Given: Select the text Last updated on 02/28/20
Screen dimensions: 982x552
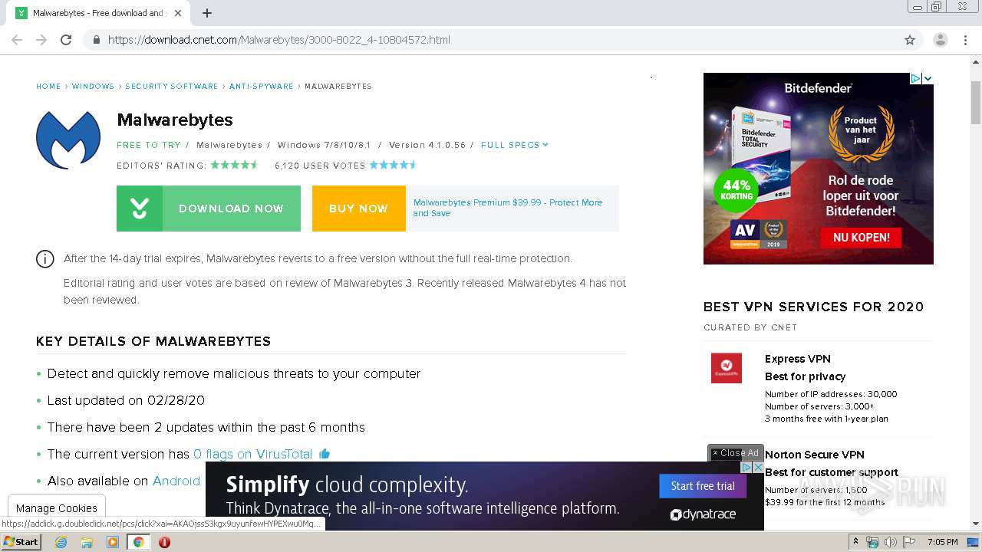Looking at the screenshot, I should tap(126, 400).
